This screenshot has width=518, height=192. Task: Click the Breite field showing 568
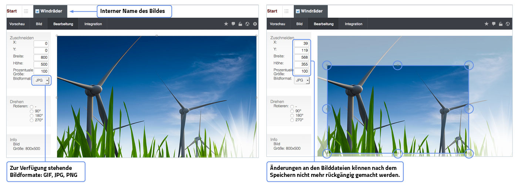pyautogui.click(x=302, y=57)
